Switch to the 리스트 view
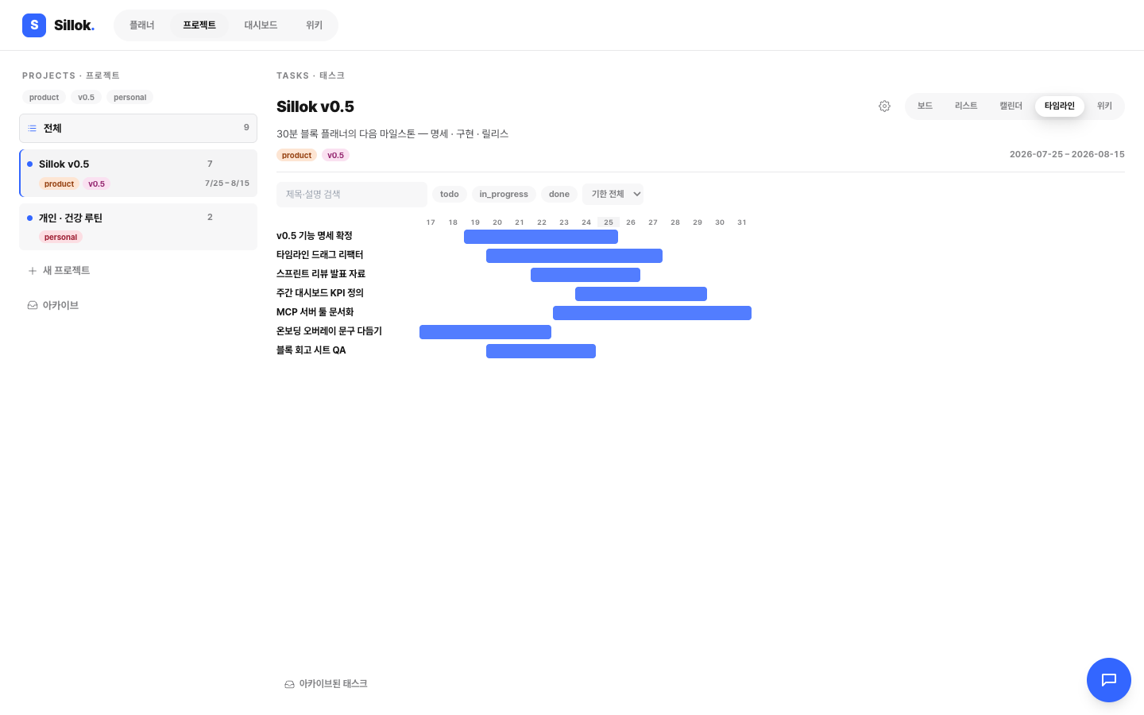Image resolution: width=1144 pixels, height=715 pixels. (x=966, y=106)
